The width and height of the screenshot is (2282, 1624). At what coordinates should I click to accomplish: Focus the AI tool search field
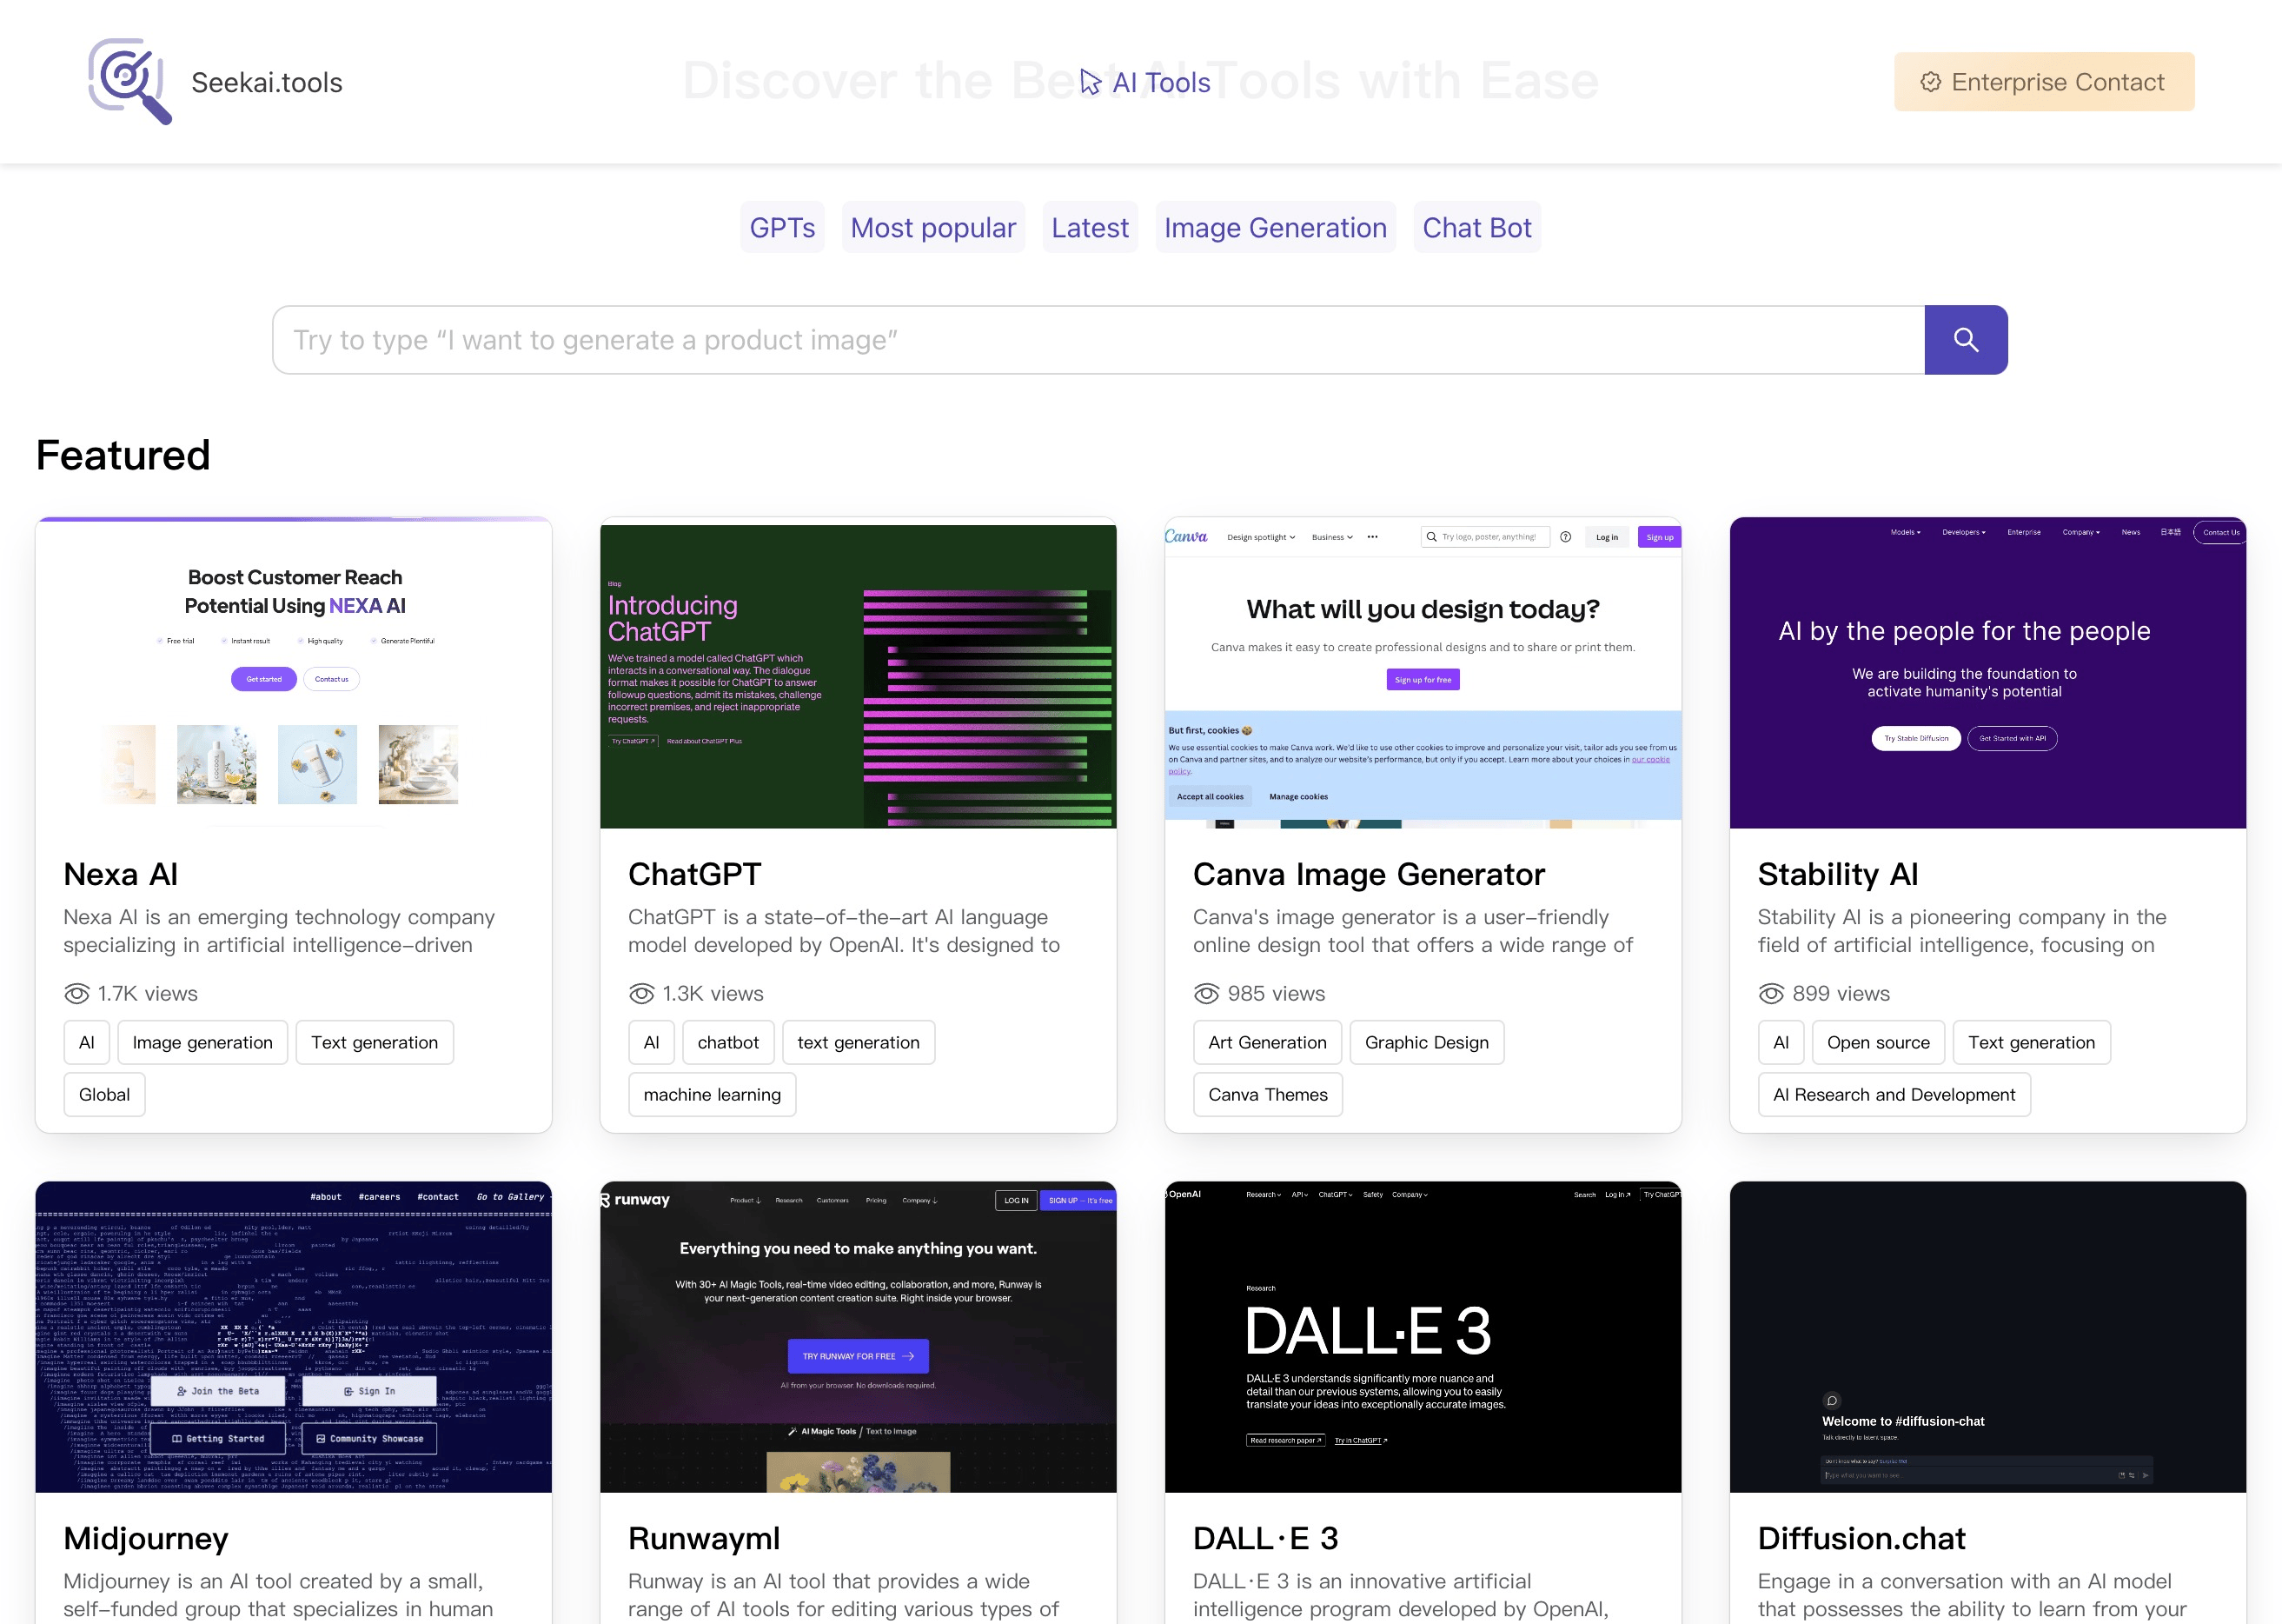[1098, 340]
